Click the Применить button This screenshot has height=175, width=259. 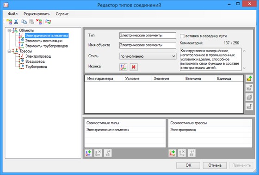point(241,165)
